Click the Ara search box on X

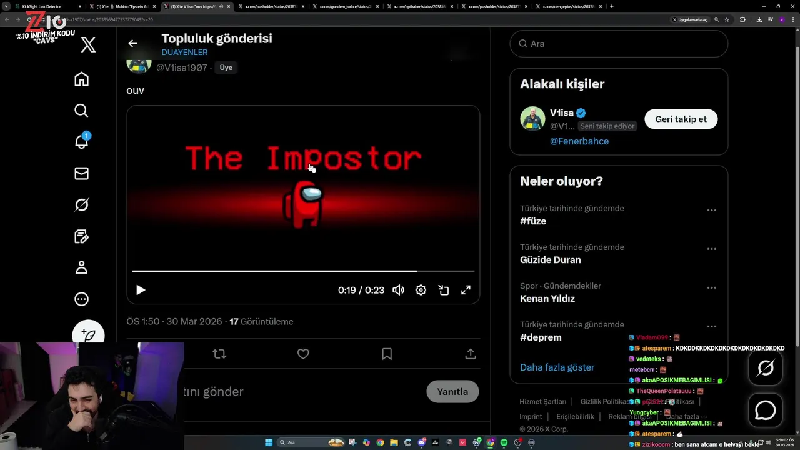pyautogui.click(x=619, y=44)
